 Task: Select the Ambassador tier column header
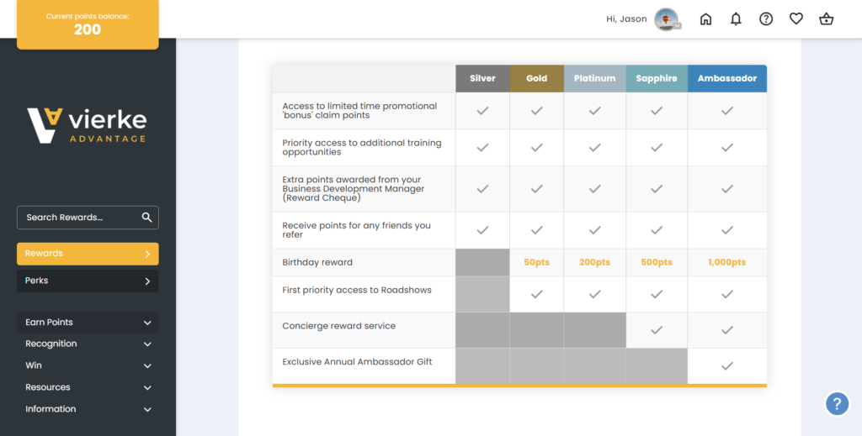point(726,79)
